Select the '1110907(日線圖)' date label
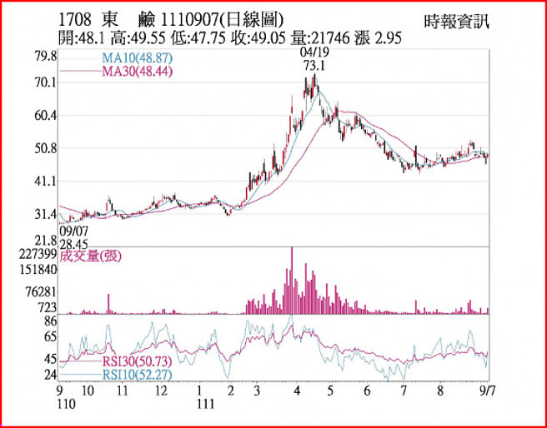This screenshot has height=428, width=547. pos(221,21)
